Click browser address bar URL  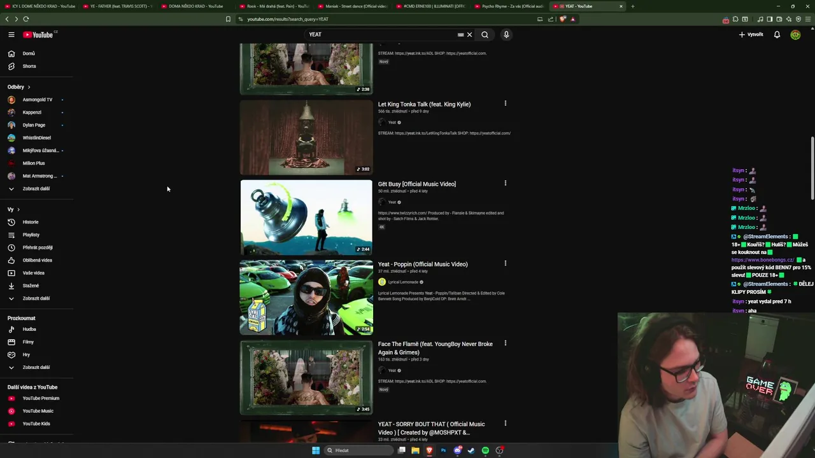point(288,19)
